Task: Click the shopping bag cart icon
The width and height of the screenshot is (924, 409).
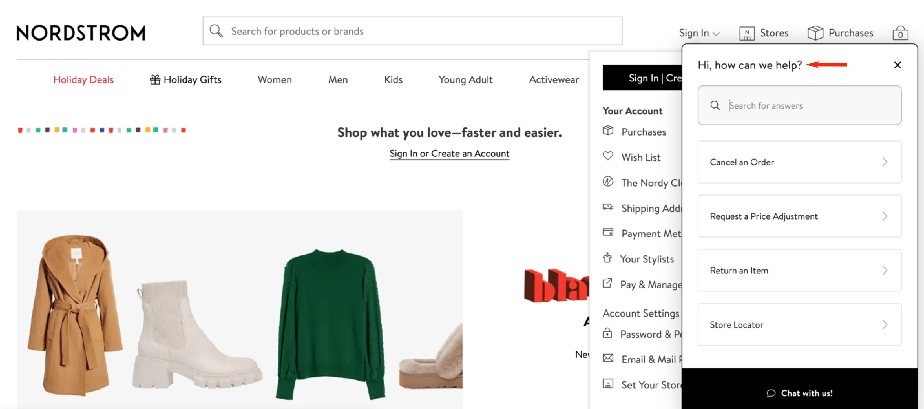Action: (900, 32)
